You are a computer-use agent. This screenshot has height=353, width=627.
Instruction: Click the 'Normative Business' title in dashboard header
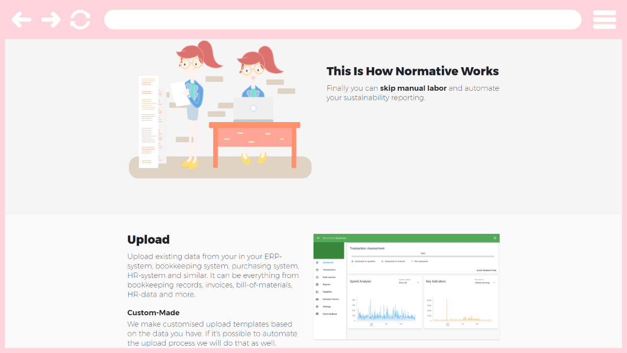(x=334, y=238)
